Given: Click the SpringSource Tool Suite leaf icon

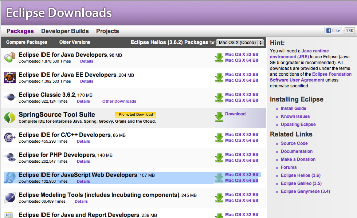Looking at the screenshot, I should pos(10,118).
